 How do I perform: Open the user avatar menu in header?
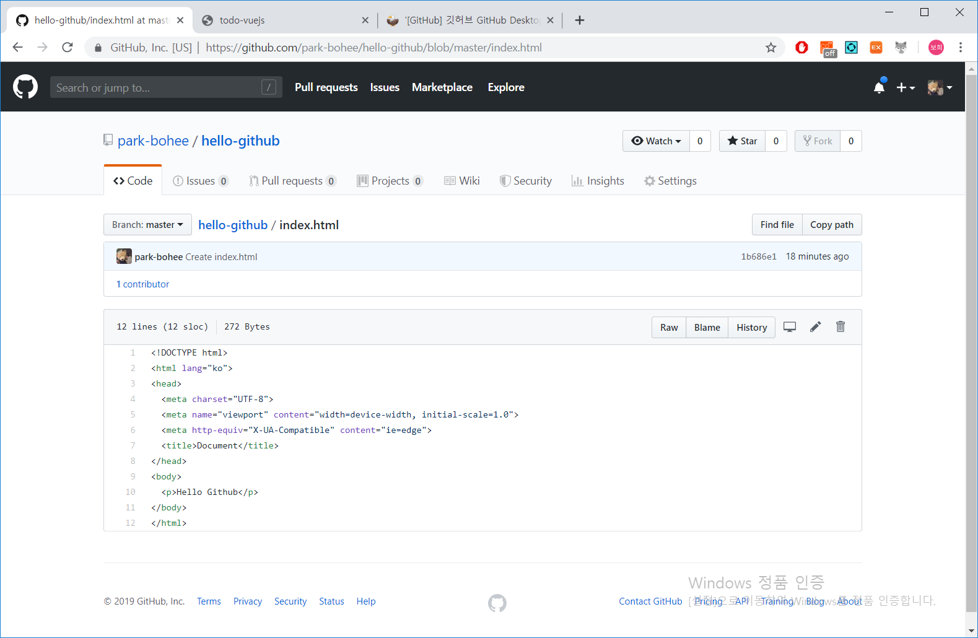940,88
